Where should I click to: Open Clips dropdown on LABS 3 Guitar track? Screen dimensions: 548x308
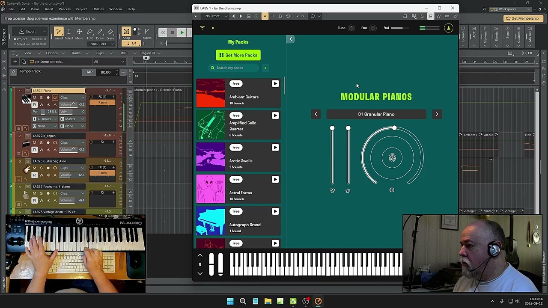72,168
